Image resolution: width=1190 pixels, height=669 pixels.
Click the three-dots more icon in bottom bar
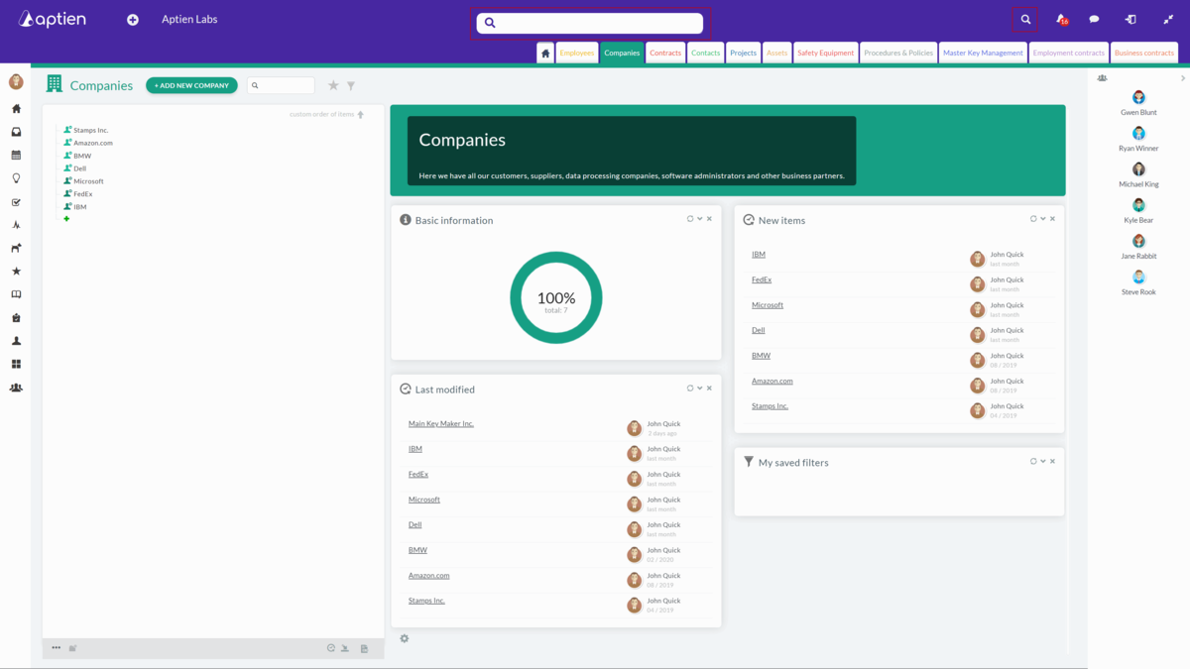[x=57, y=647]
